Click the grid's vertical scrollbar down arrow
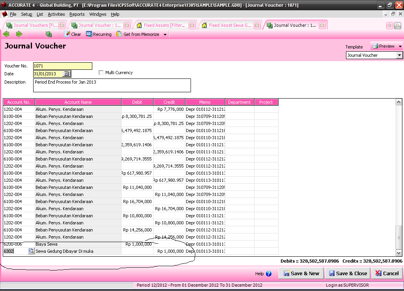Viewport: 404px width, 291px height. pos(398,253)
